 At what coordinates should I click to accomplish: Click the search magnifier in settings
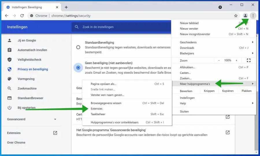pos(77,27)
